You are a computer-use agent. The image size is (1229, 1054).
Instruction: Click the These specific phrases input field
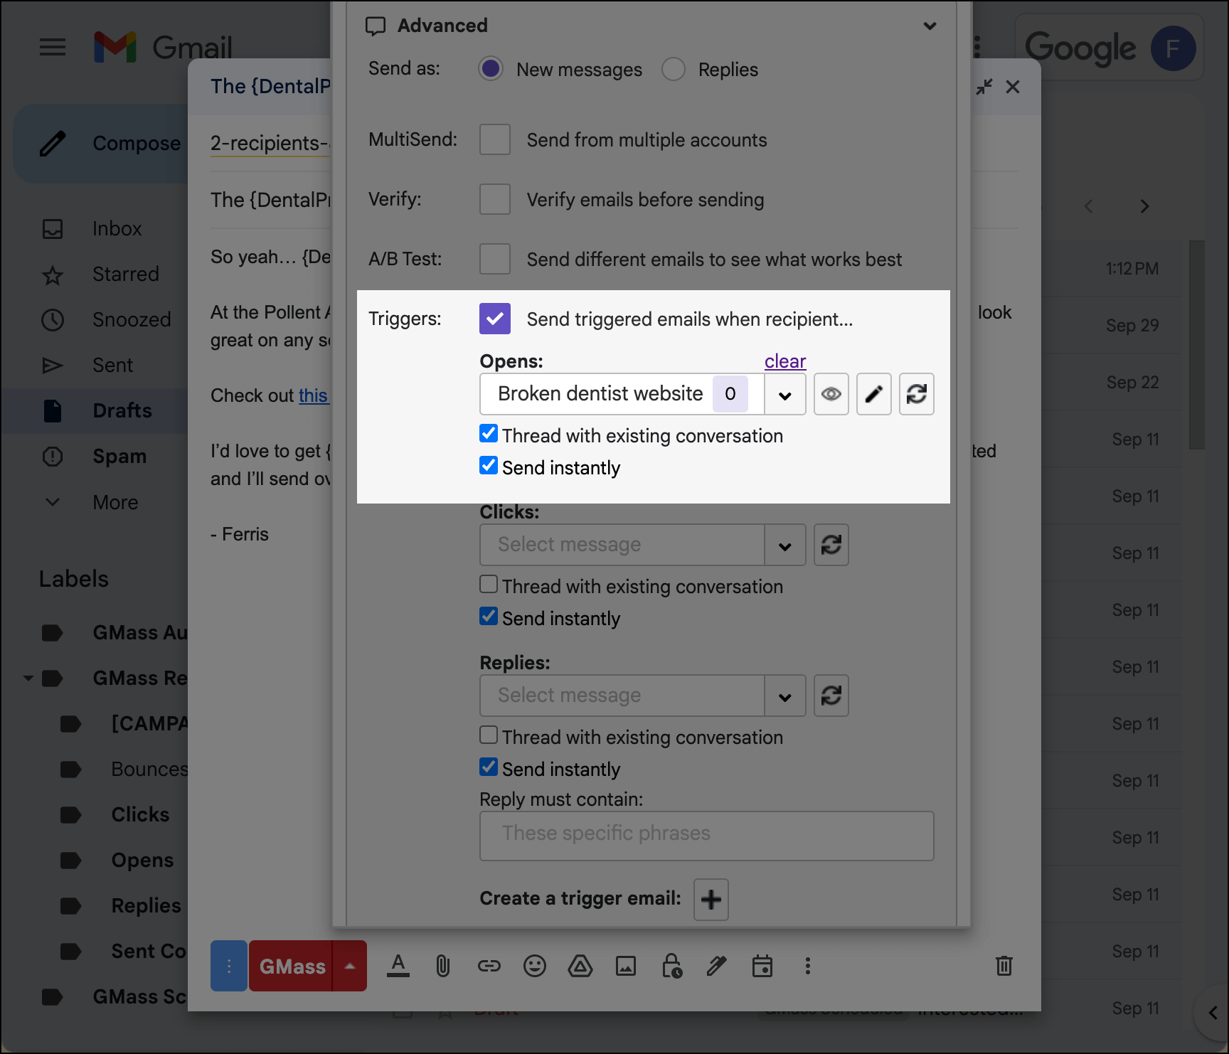click(707, 836)
